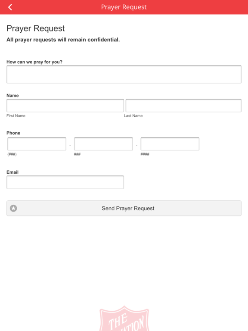Focus the 'How can we pray' text box
The image size is (248, 331).
pos(124,74)
